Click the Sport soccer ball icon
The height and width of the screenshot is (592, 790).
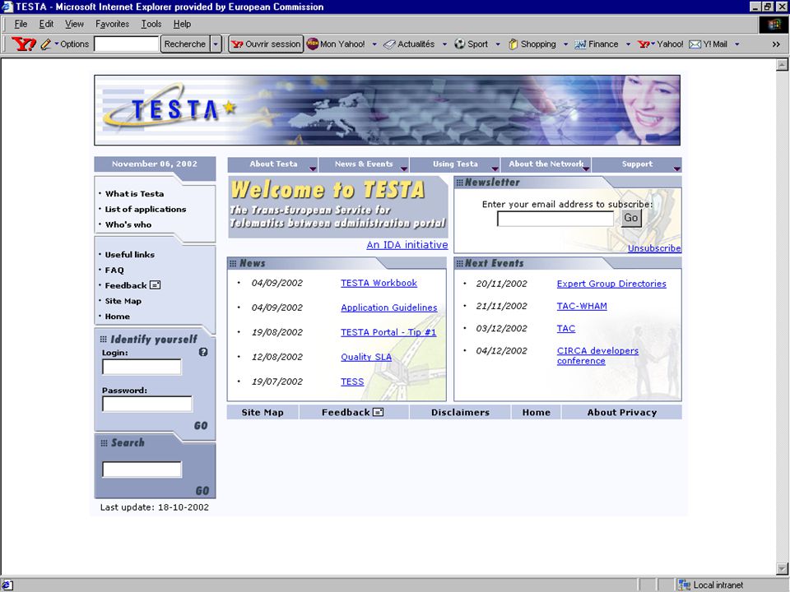pos(459,44)
